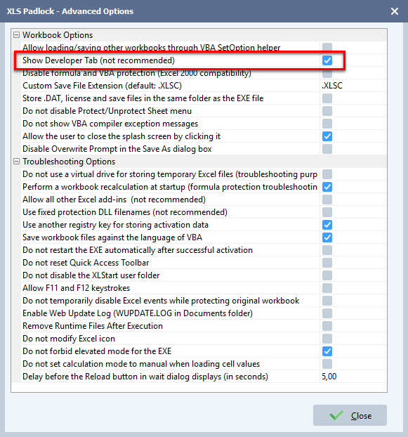Check Disable Overwrite Prompt in Save As dialog
Image resolution: width=408 pixels, height=437 pixels.
327,149
